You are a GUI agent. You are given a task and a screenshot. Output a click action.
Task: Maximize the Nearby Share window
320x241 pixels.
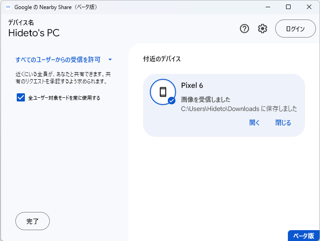pyautogui.click(x=288, y=7)
